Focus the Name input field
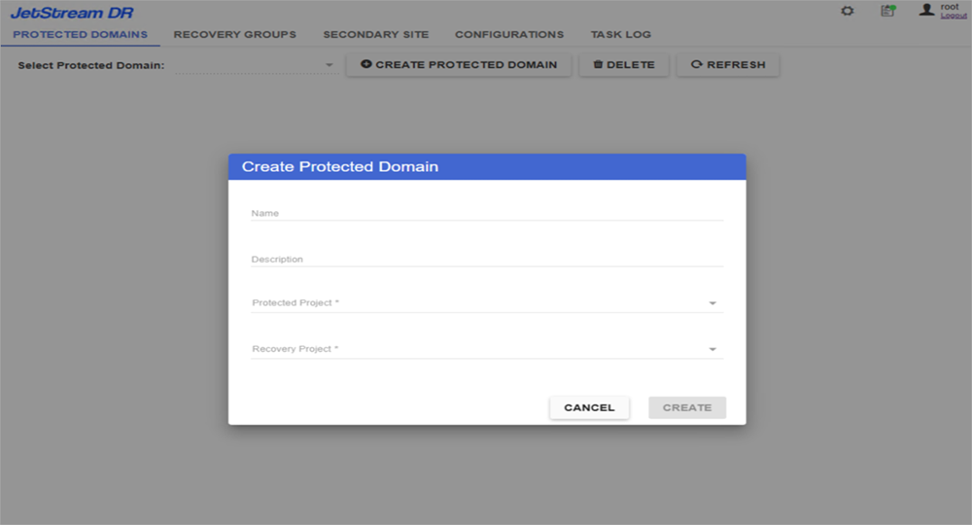The image size is (972, 525). point(486,213)
